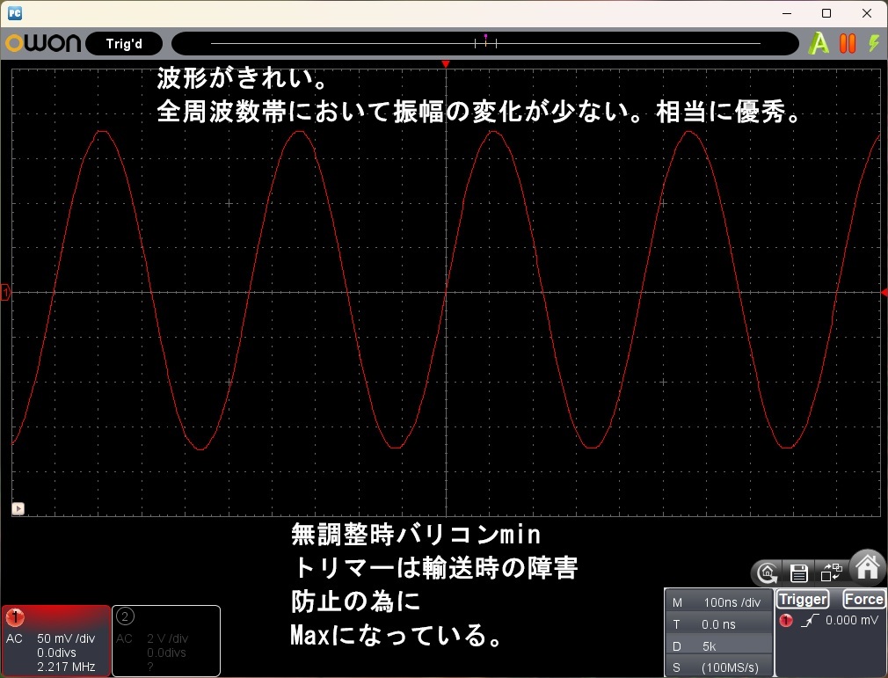Open the D 5k record length setting
888x678 pixels.
coord(718,646)
